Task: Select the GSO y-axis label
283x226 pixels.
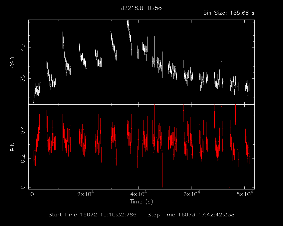Action: coord(12,62)
